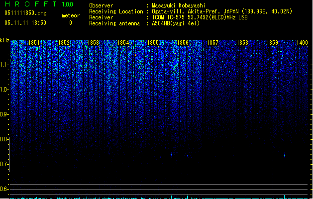Click the 1355 time marker
The width and height of the screenshot is (313, 199).
coord(153,43)
